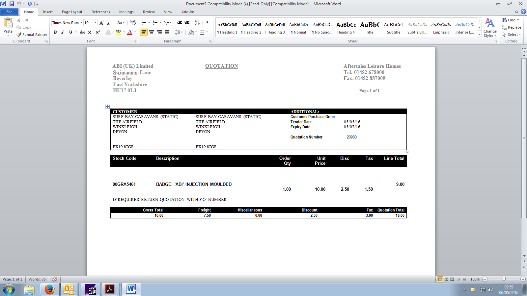Open the font name dropdown

click(x=81, y=23)
